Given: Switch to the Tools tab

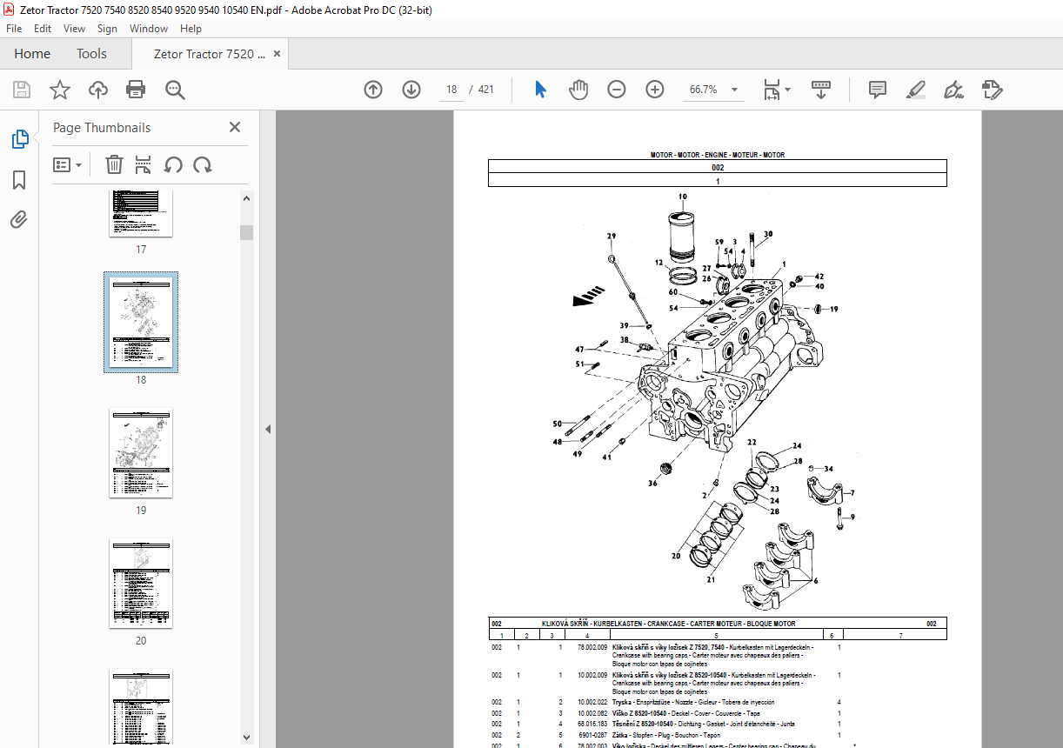Looking at the screenshot, I should coord(91,54).
